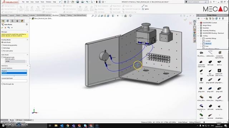Click Refresh in Design Library toolbar
Image resolution: width=229 pixels, height=128 pixels.
click(216, 18)
